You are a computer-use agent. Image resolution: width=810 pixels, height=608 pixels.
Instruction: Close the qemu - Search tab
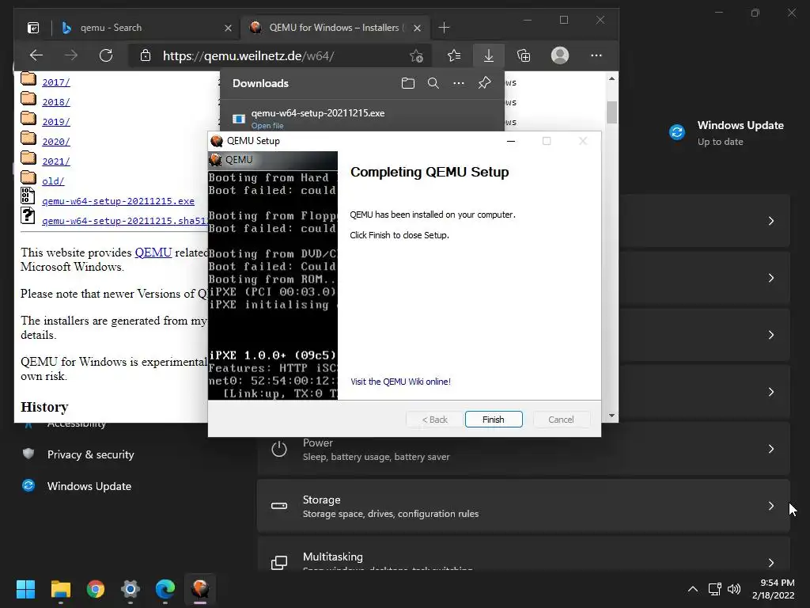tap(228, 28)
